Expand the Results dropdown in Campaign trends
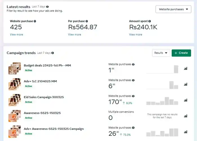 tap(161, 53)
